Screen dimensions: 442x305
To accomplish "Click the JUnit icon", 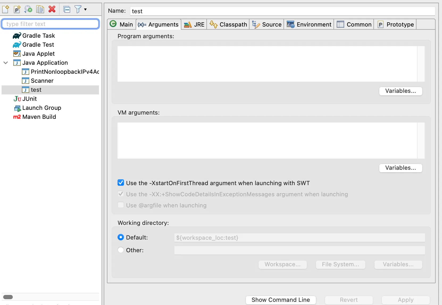I will tap(17, 99).
